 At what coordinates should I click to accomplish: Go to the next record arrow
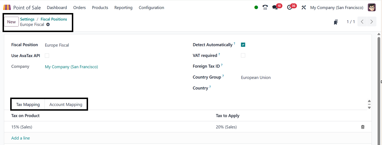pyautogui.click(x=371, y=22)
